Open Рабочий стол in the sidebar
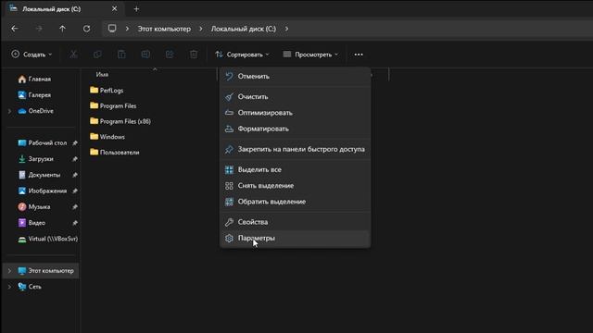Screen dimensions: 593x333 [x=43, y=142]
